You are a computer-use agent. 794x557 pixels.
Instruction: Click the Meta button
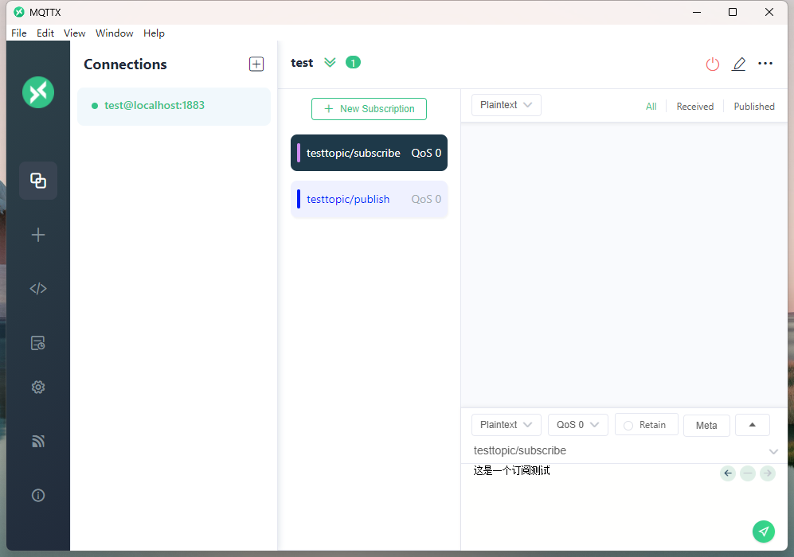[x=706, y=426]
